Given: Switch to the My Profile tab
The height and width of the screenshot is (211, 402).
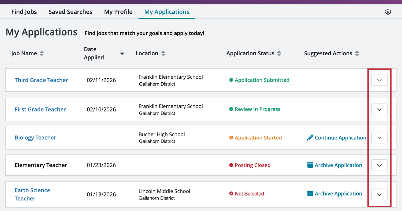Looking at the screenshot, I should (118, 11).
